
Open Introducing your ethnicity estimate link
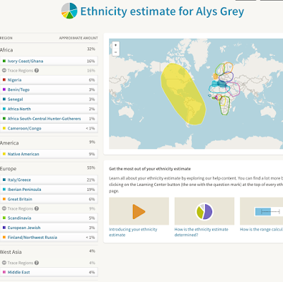click(x=133, y=232)
